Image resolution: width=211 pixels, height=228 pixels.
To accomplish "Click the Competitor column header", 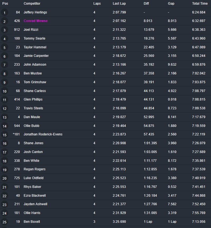I will [x=32, y=4].
